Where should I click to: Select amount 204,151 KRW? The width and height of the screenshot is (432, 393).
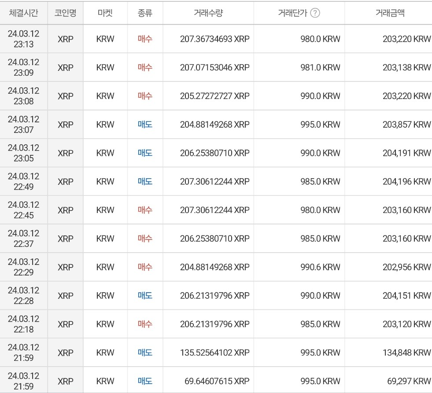(x=406, y=295)
